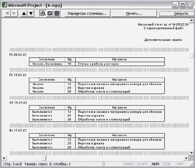Click the Microsoft Project title bar icon
195x168 pixels.
(x=4, y=5)
